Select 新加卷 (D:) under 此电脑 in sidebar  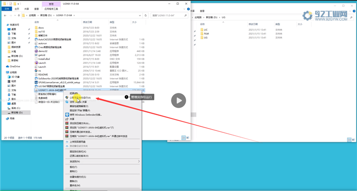17,112
